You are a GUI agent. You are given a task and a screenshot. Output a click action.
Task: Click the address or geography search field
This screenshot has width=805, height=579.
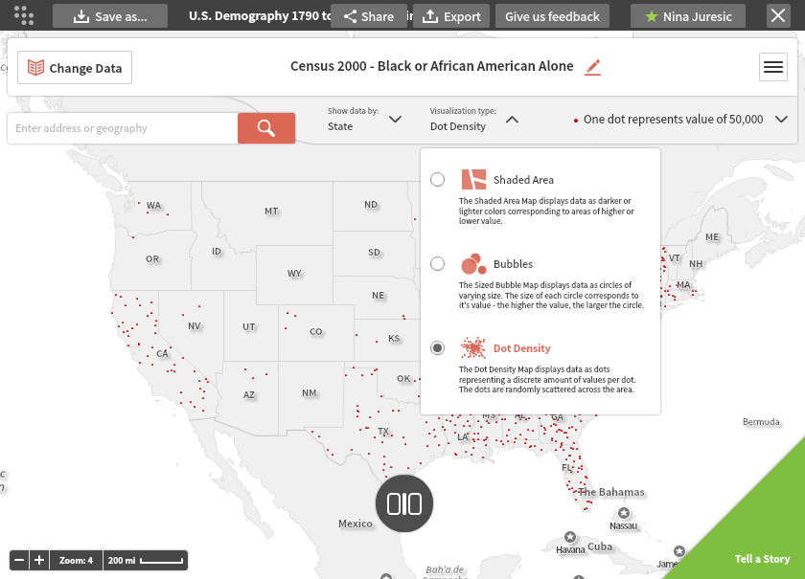122,128
